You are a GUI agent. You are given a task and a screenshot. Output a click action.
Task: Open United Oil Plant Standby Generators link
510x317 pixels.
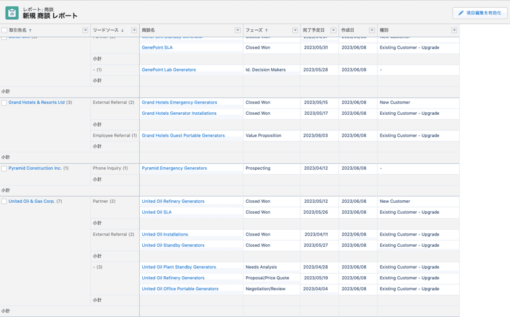tap(179, 267)
